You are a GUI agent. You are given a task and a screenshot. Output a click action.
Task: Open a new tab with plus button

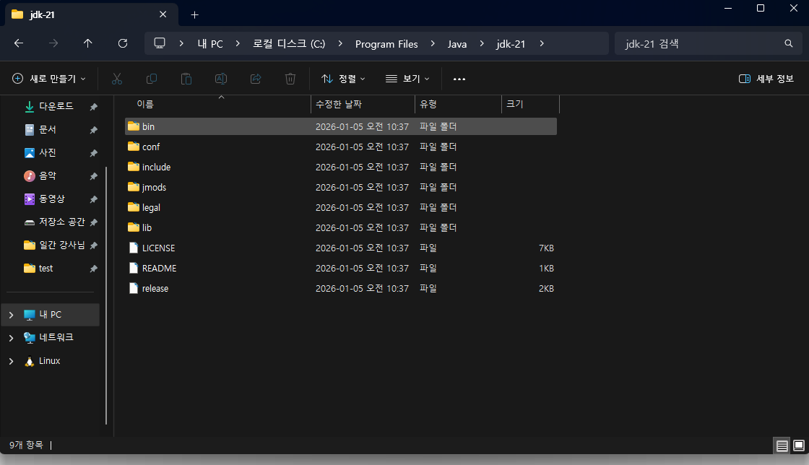(x=194, y=15)
